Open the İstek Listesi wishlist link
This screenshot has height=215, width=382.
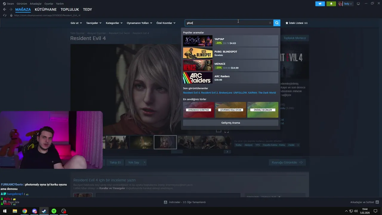296,23
